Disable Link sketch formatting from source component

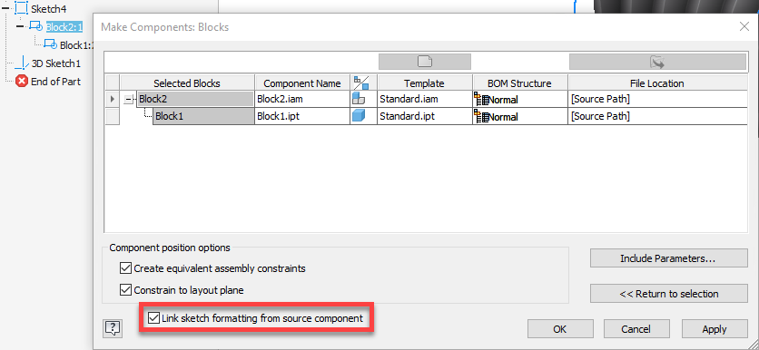click(x=153, y=318)
